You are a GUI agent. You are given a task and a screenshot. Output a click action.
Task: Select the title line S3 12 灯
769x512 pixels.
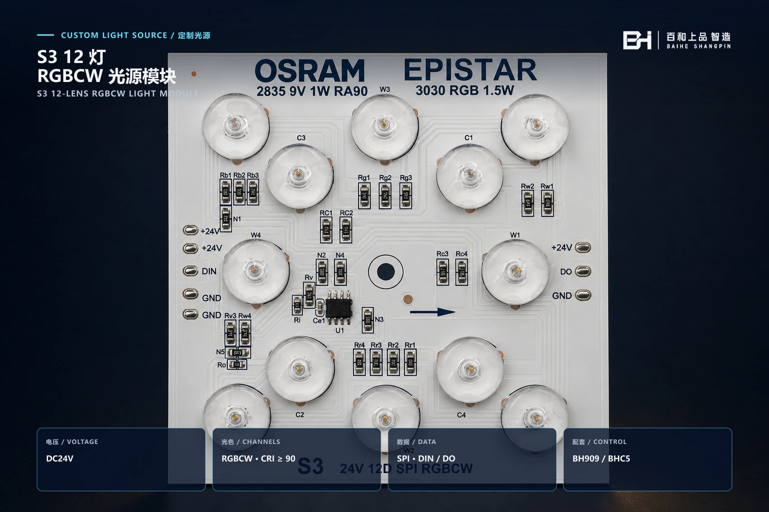72,57
